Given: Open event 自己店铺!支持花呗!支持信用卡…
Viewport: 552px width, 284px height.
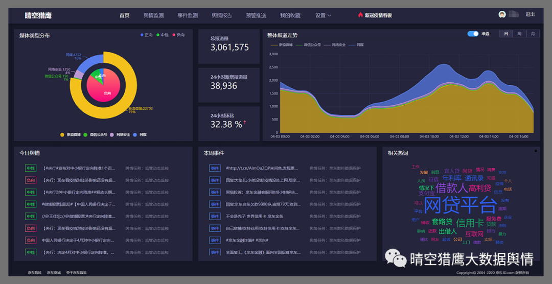Looking at the screenshot, I should pyautogui.click(x=262, y=228).
